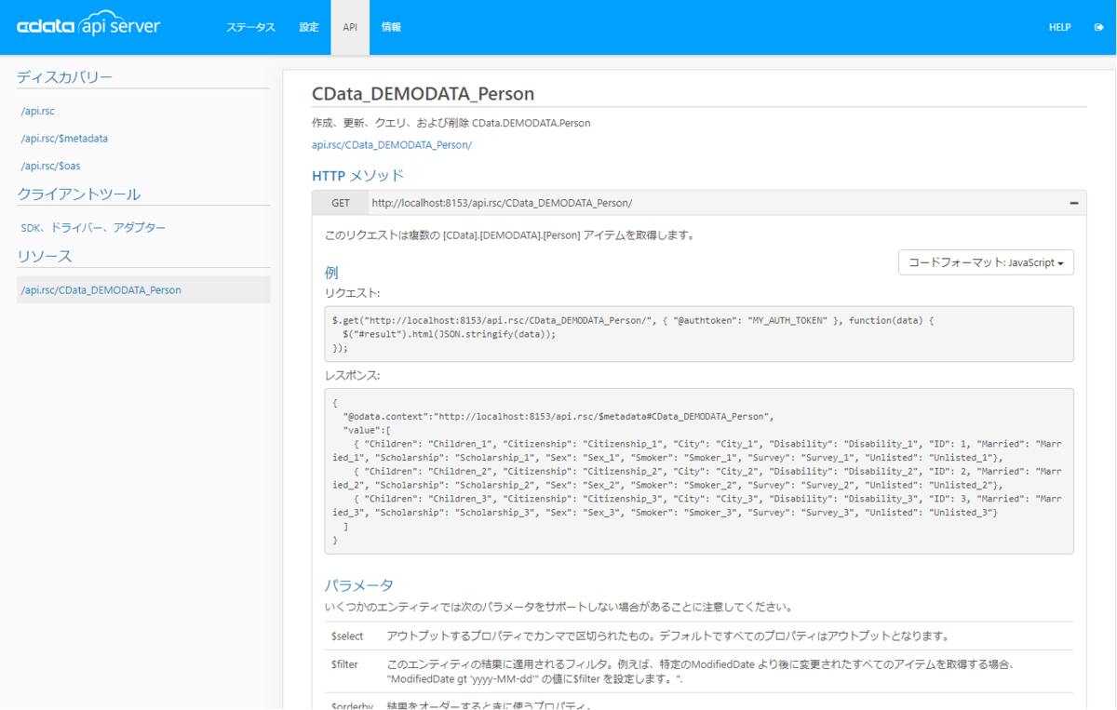The width and height of the screenshot is (1117, 710).
Task: Click the レスポンス: label
Action: pos(353,375)
